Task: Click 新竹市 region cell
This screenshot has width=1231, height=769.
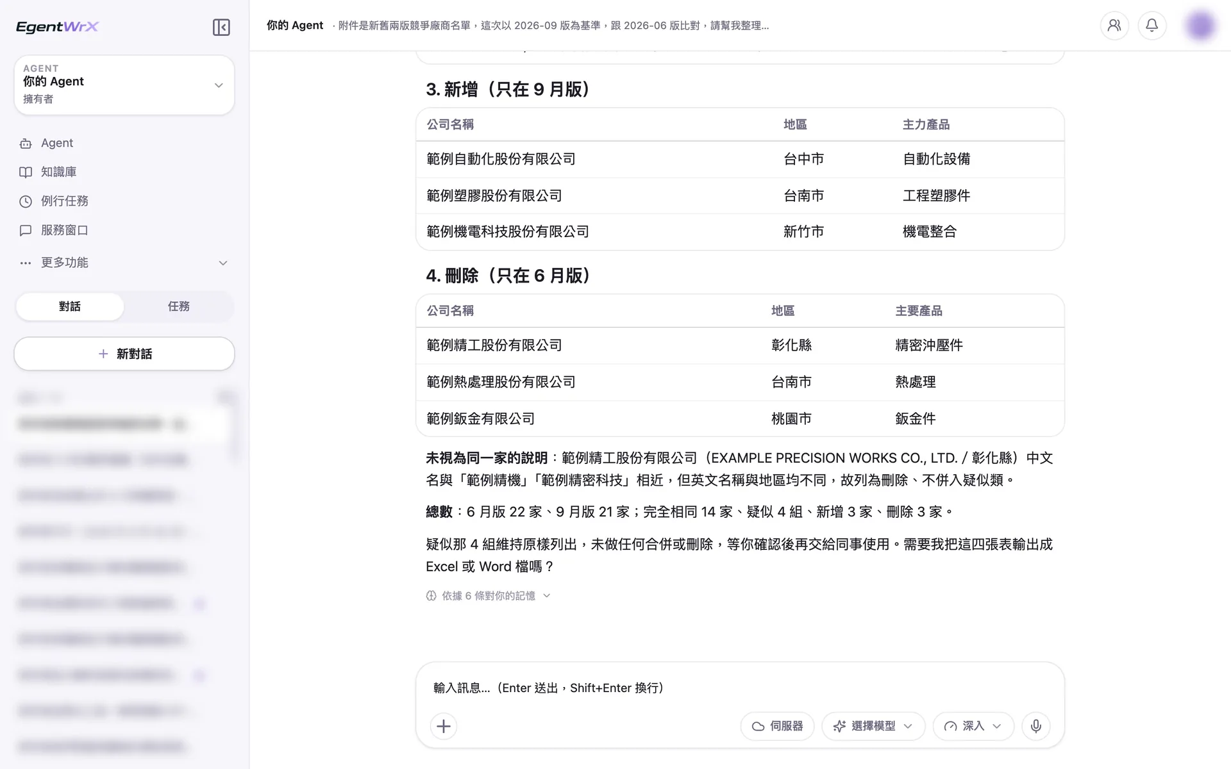Action: [803, 231]
